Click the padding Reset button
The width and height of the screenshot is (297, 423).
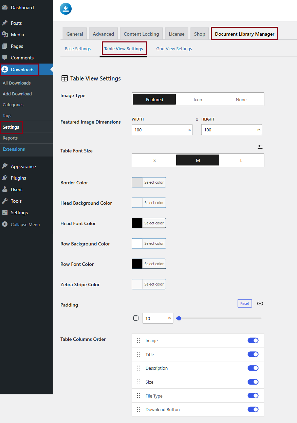(x=245, y=304)
